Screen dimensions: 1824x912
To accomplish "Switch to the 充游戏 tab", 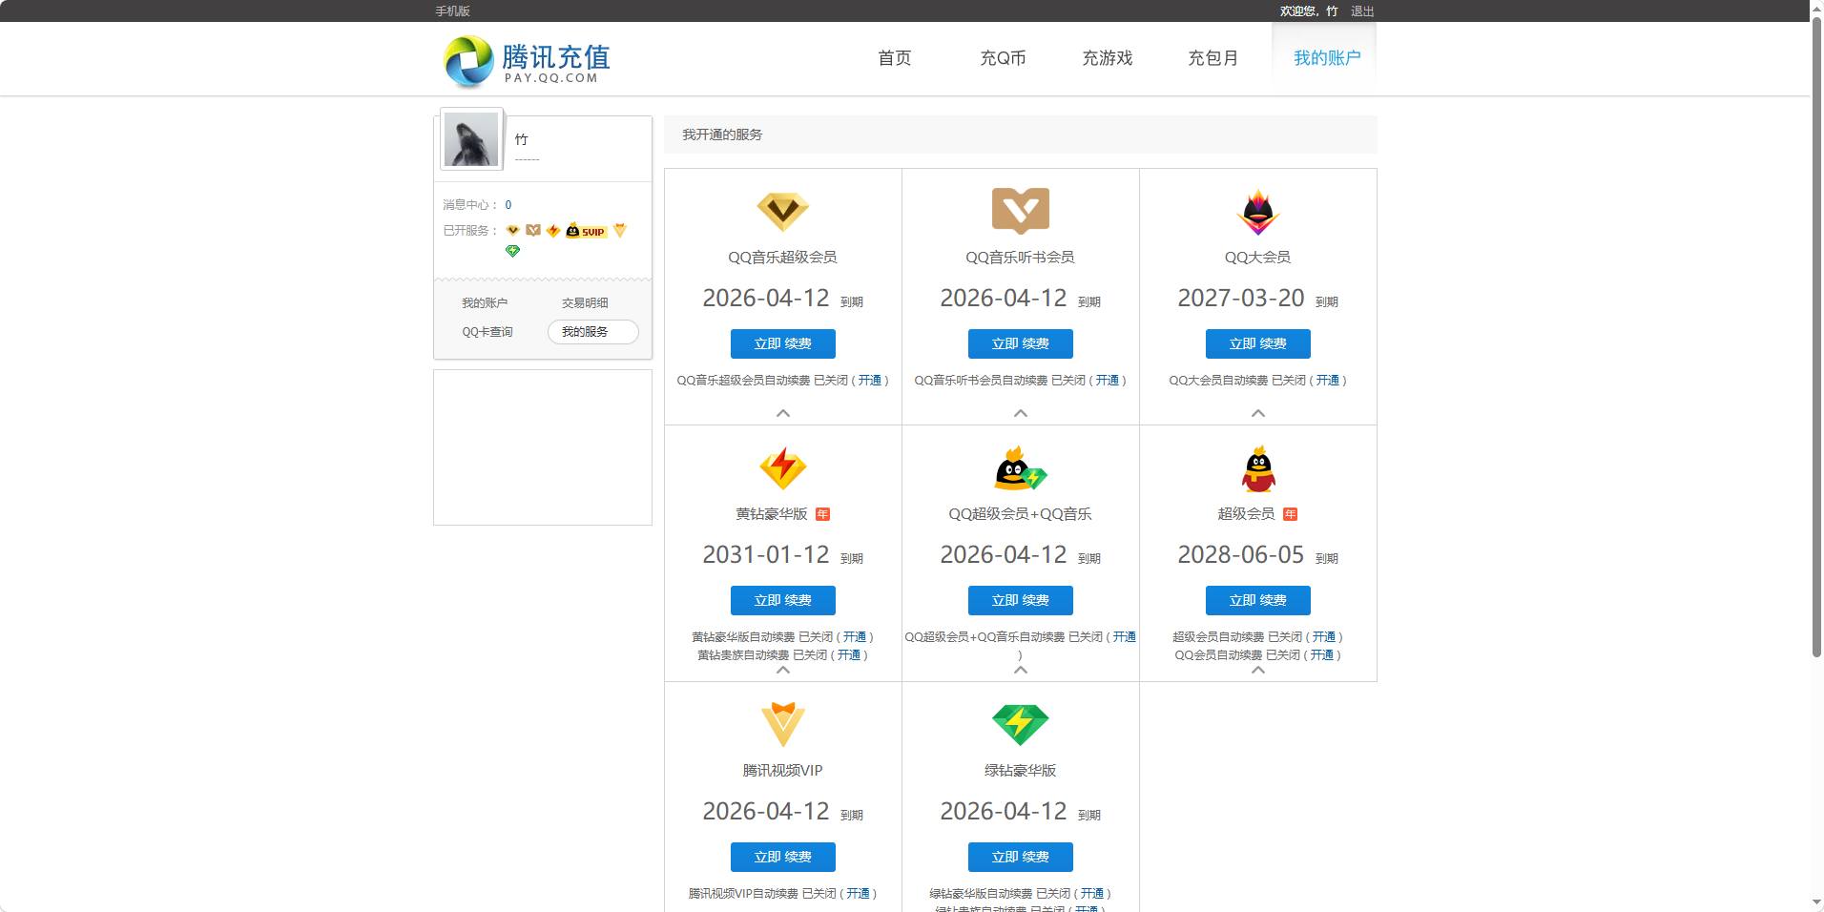I will pyautogui.click(x=1108, y=58).
